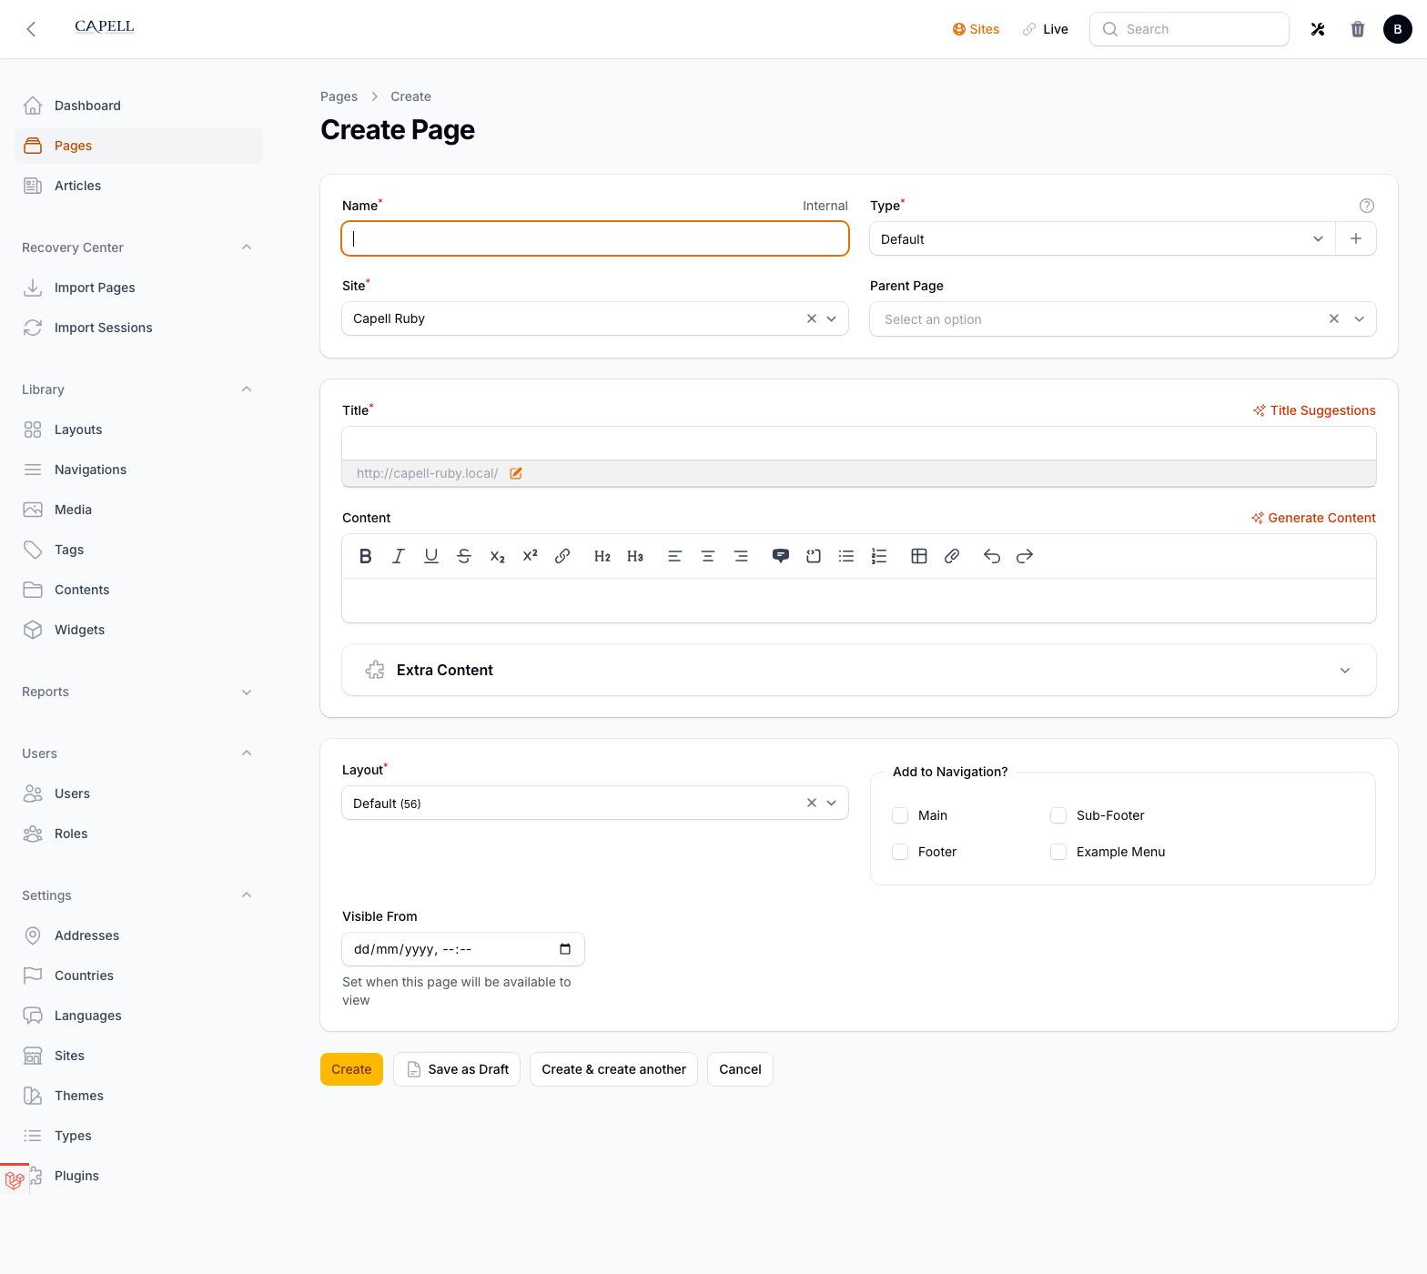The image size is (1427, 1274).
Task: Check the Sub-Footer navigation checkbox
Action: pos(1058,815)
